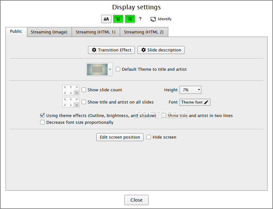This screenshot has width=273, height=209.
Task: Check the Hide screen box
Action: pyautogui.click(x=149, y=137)
